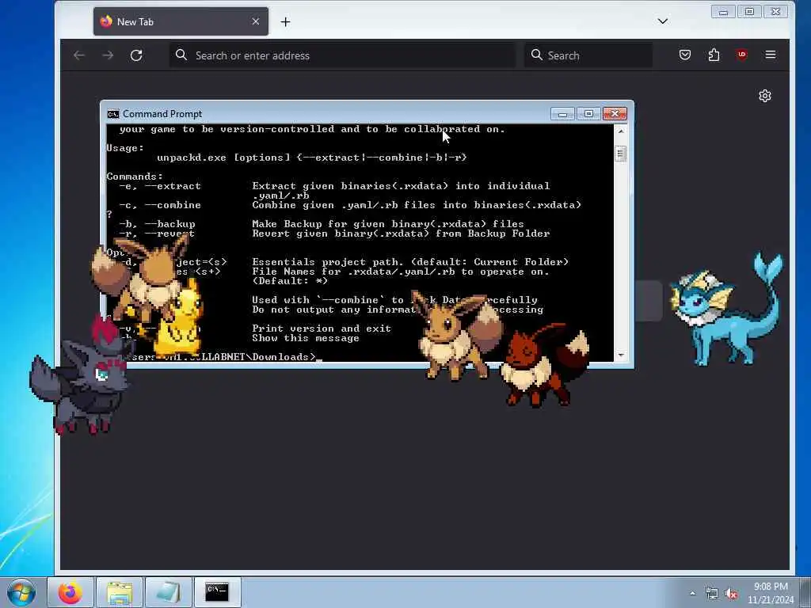The height and width of the screenshot is (608, 811).
Task: Close the Command Prompt window
Action: click(x=615, y=114)
